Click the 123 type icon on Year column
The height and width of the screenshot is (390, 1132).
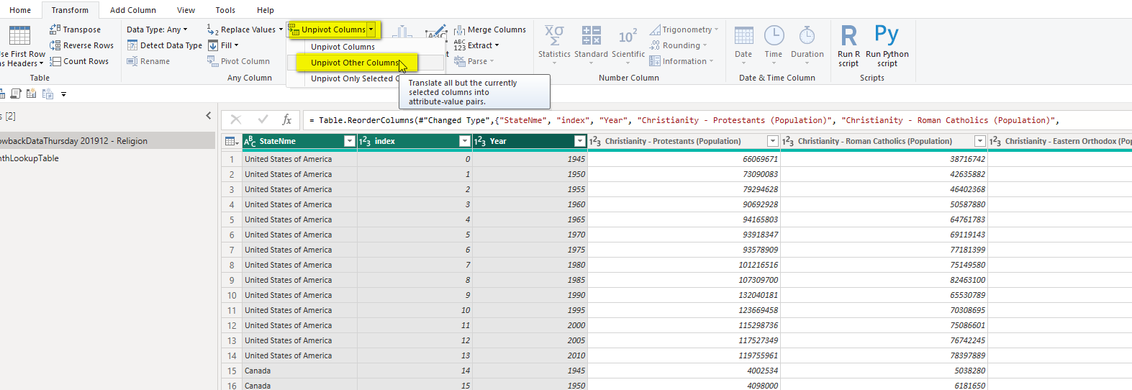tap(480, 141)
